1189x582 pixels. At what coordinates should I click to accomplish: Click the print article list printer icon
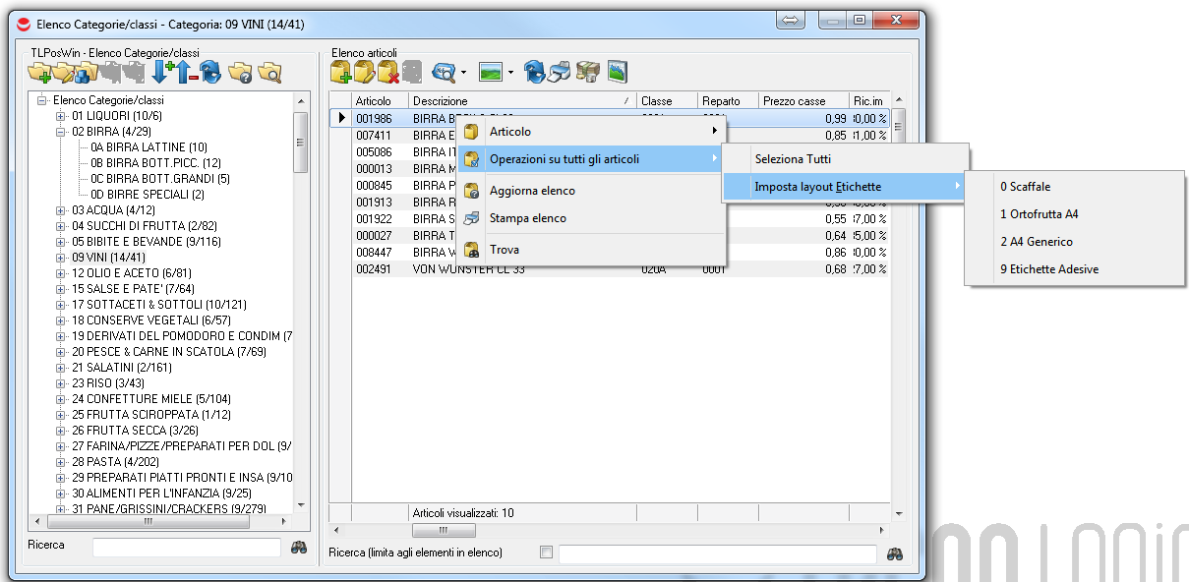[x=560, y=72]
